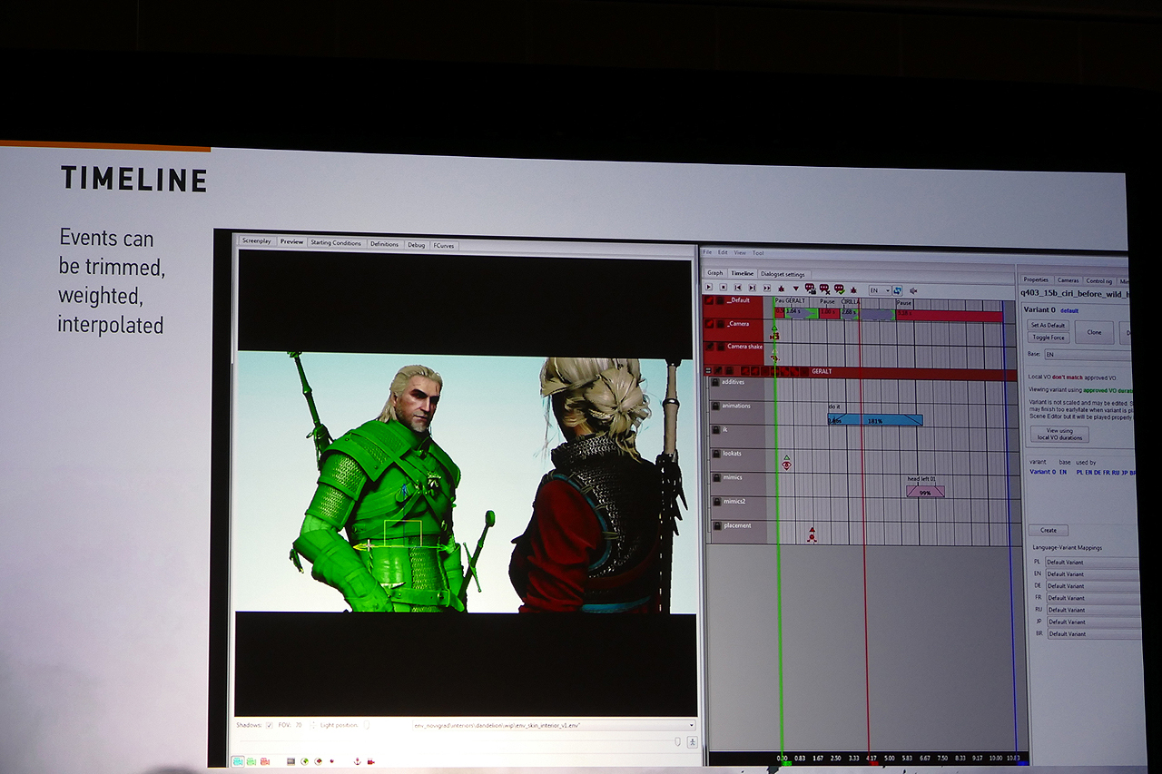Click the slider handle beside character icon
Screen dimensions: 1162x774
click(x=677, y=742)
